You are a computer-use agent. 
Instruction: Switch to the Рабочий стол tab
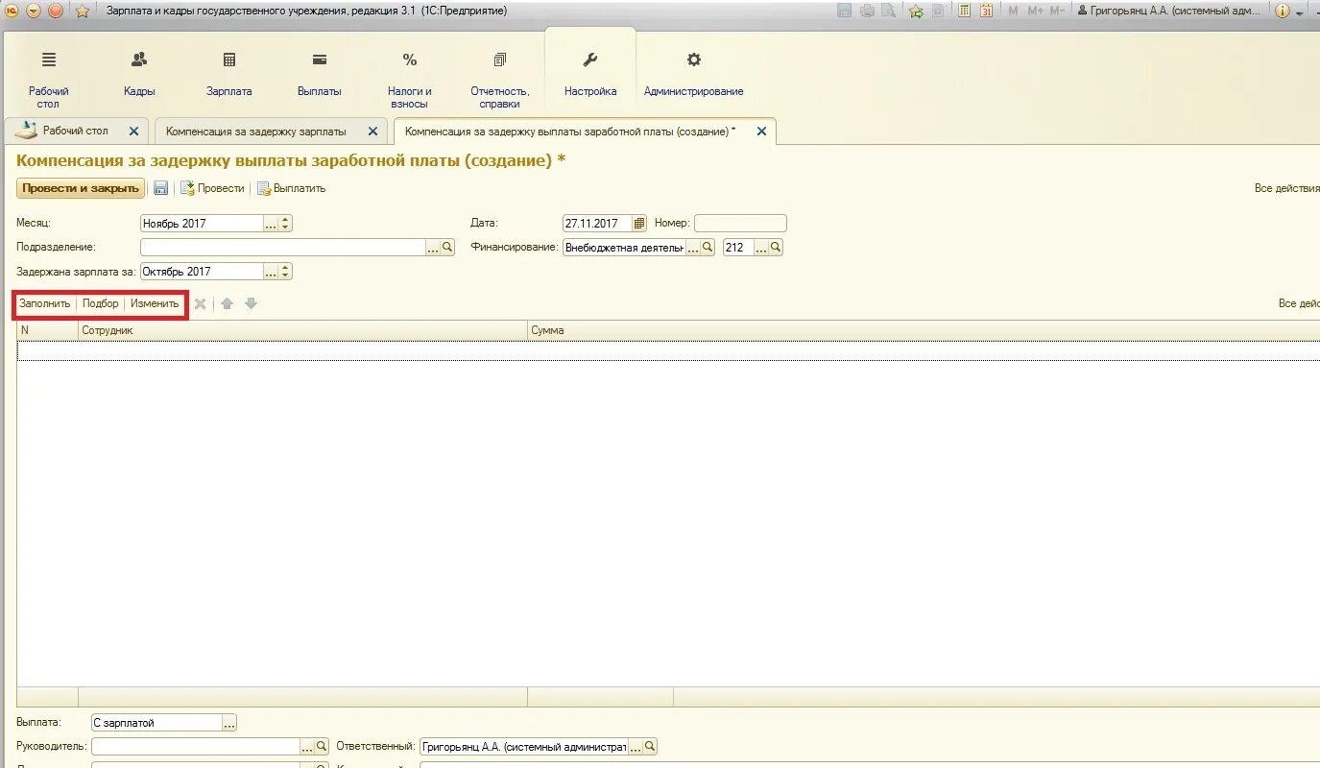tap(75, 131)
